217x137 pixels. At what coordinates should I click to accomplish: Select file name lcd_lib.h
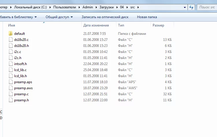coord(20,76)
